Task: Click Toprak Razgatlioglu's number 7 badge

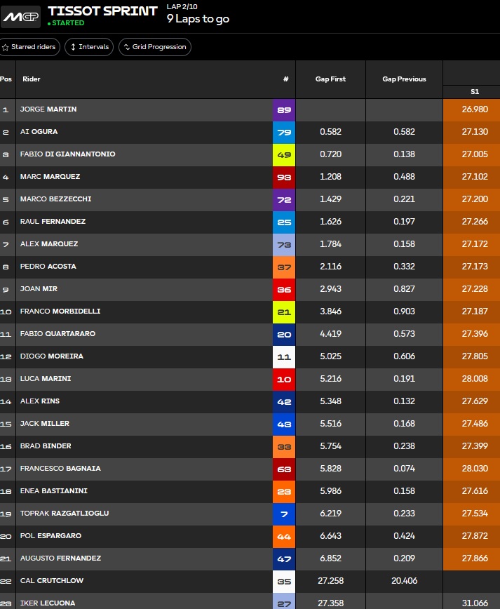Action: (284, 514)
